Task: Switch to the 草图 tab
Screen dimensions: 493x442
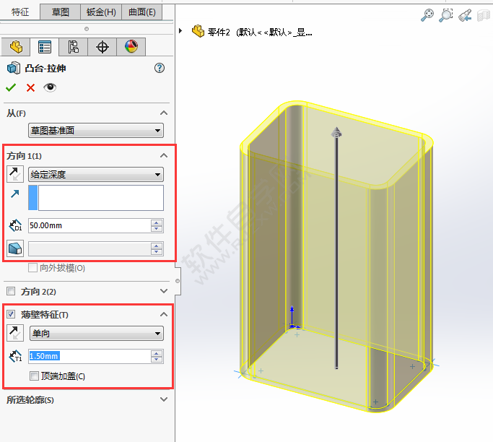Action: [61, 12]
